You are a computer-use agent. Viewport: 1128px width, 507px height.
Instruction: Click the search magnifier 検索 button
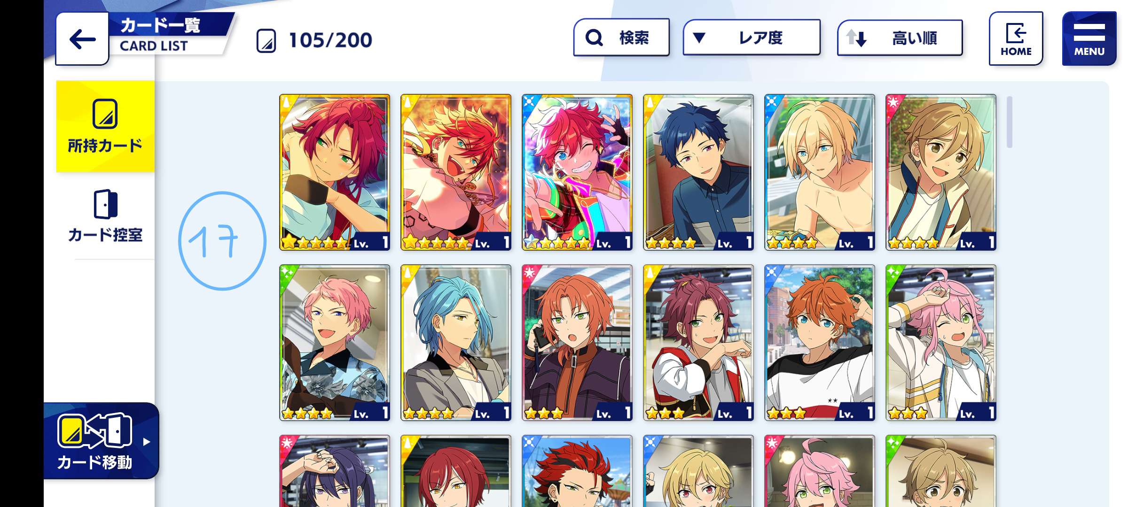[621, 38]
